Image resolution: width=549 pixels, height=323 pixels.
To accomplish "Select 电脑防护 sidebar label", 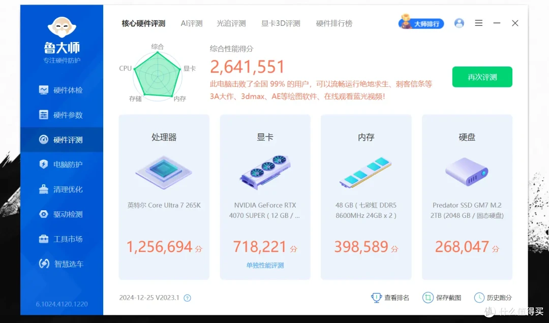I will (x=68, y=165).
